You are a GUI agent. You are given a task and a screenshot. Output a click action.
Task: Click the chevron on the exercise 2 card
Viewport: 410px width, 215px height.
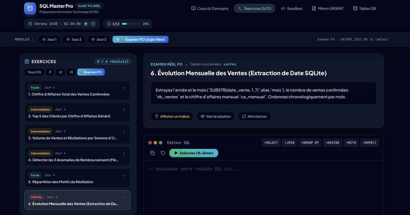[x=124, y=110]
